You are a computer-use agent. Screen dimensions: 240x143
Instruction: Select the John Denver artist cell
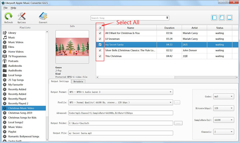194,50
